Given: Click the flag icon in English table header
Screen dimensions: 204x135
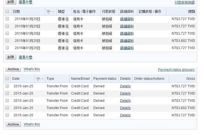Looking at the screenshot, I should pos(38,79).
